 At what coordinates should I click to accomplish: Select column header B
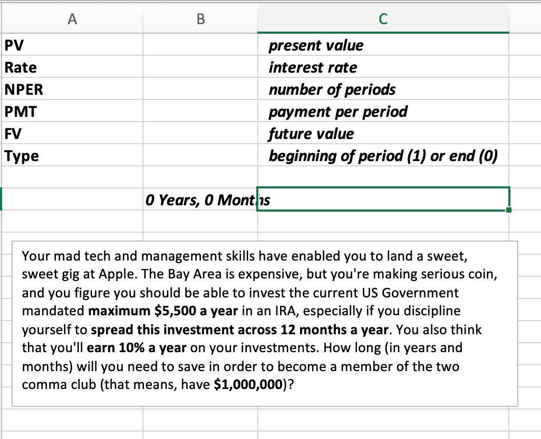pyautogui.click(x=200, y=18)
